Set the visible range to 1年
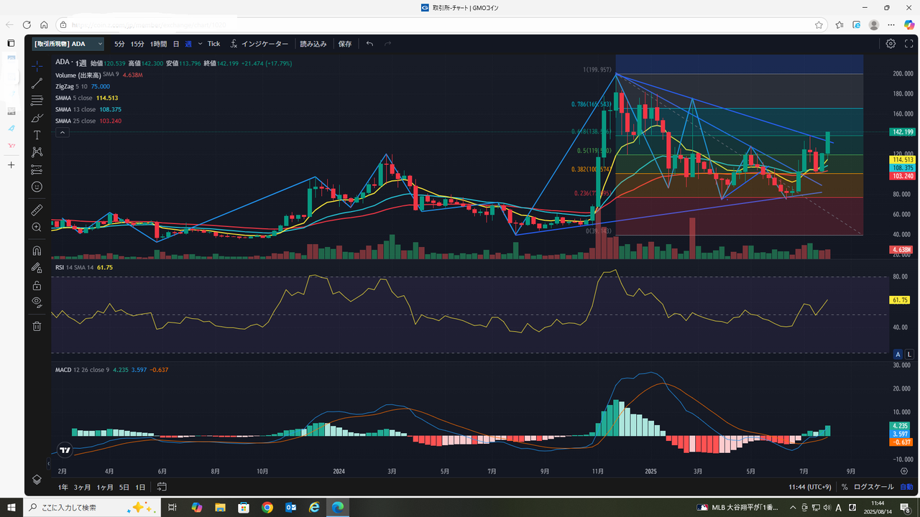Screen dimensions: 920x517 click(64, 487)
